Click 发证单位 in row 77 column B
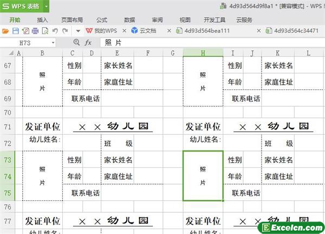325x234 pixels. [x=42, y=221]
